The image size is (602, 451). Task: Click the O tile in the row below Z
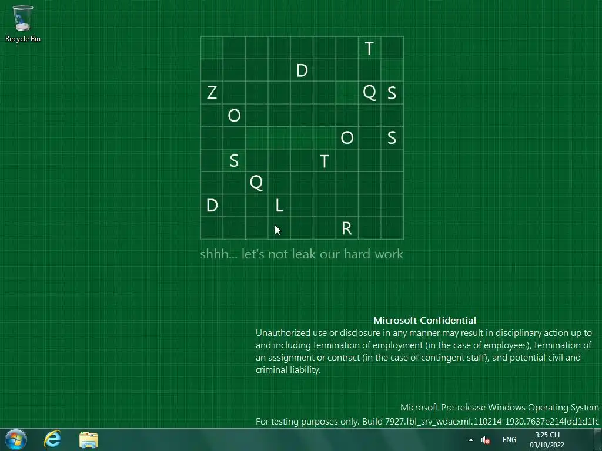(x=234, y=115)
